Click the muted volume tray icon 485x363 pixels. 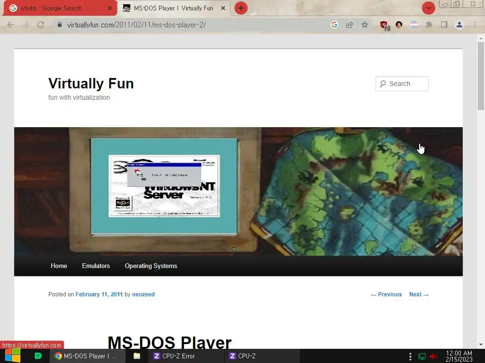pos(433,356)
